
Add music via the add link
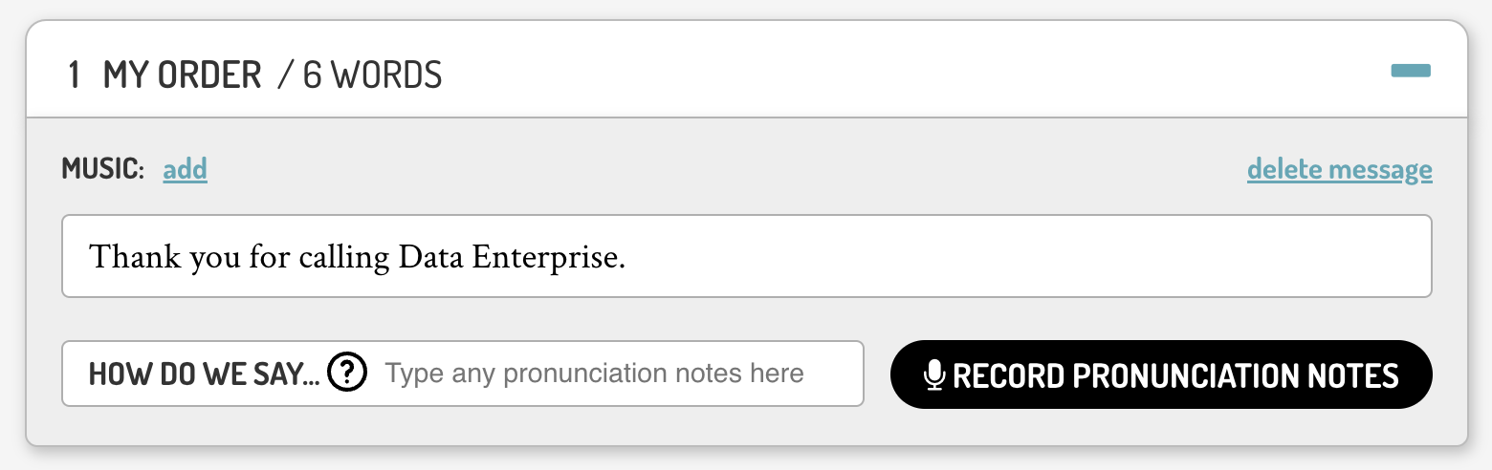point(186,170)
